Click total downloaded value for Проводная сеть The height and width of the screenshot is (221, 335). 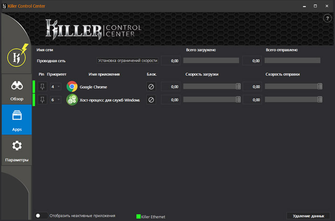(171, 60)
